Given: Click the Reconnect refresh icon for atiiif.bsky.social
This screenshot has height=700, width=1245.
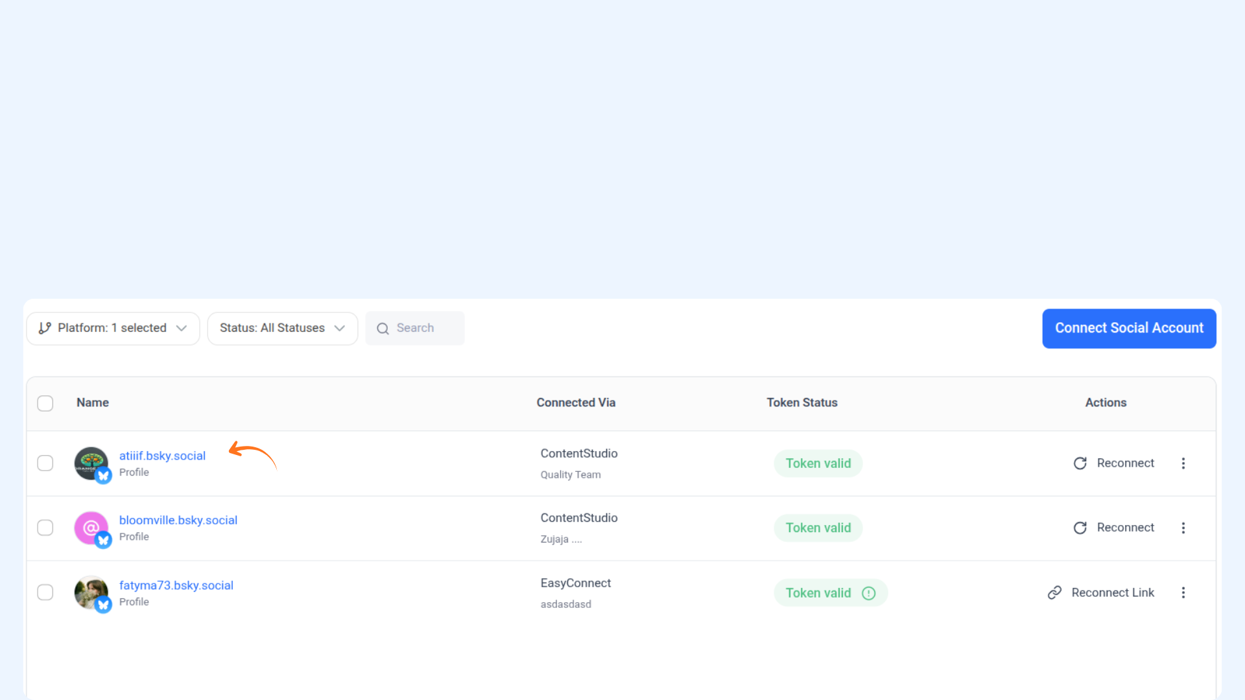Looking at the screenshot, I should 1080,463.
